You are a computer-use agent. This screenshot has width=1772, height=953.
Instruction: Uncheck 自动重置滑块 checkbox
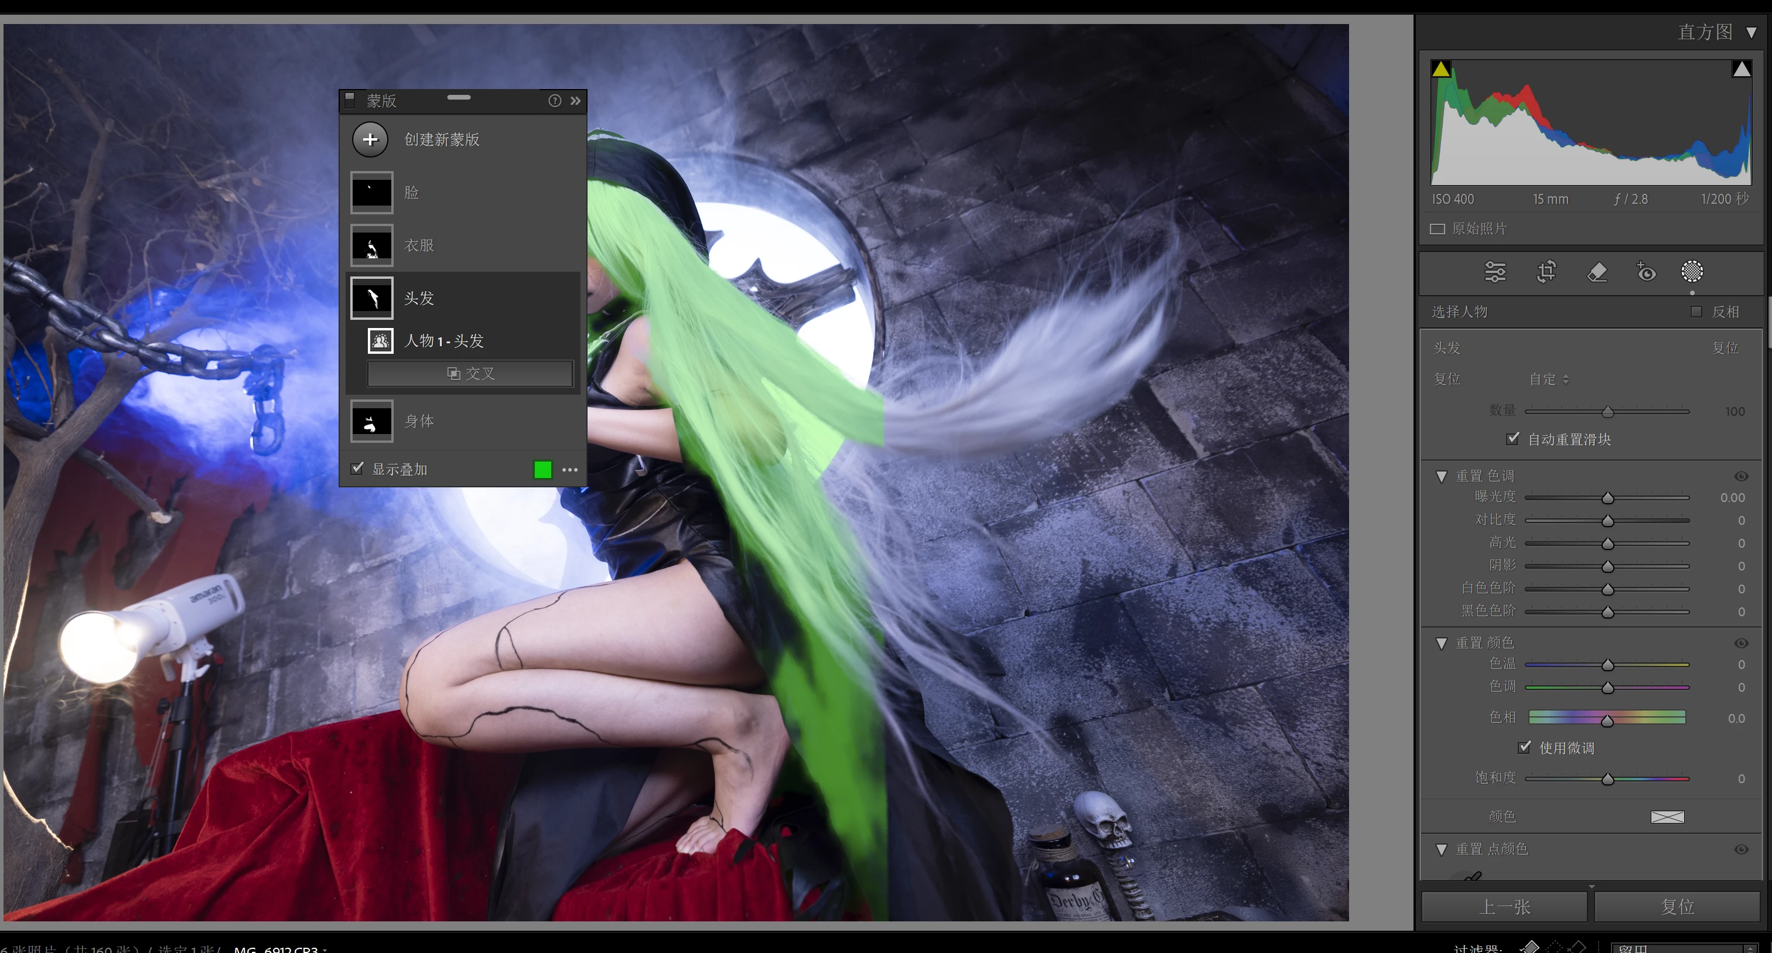1512,439
